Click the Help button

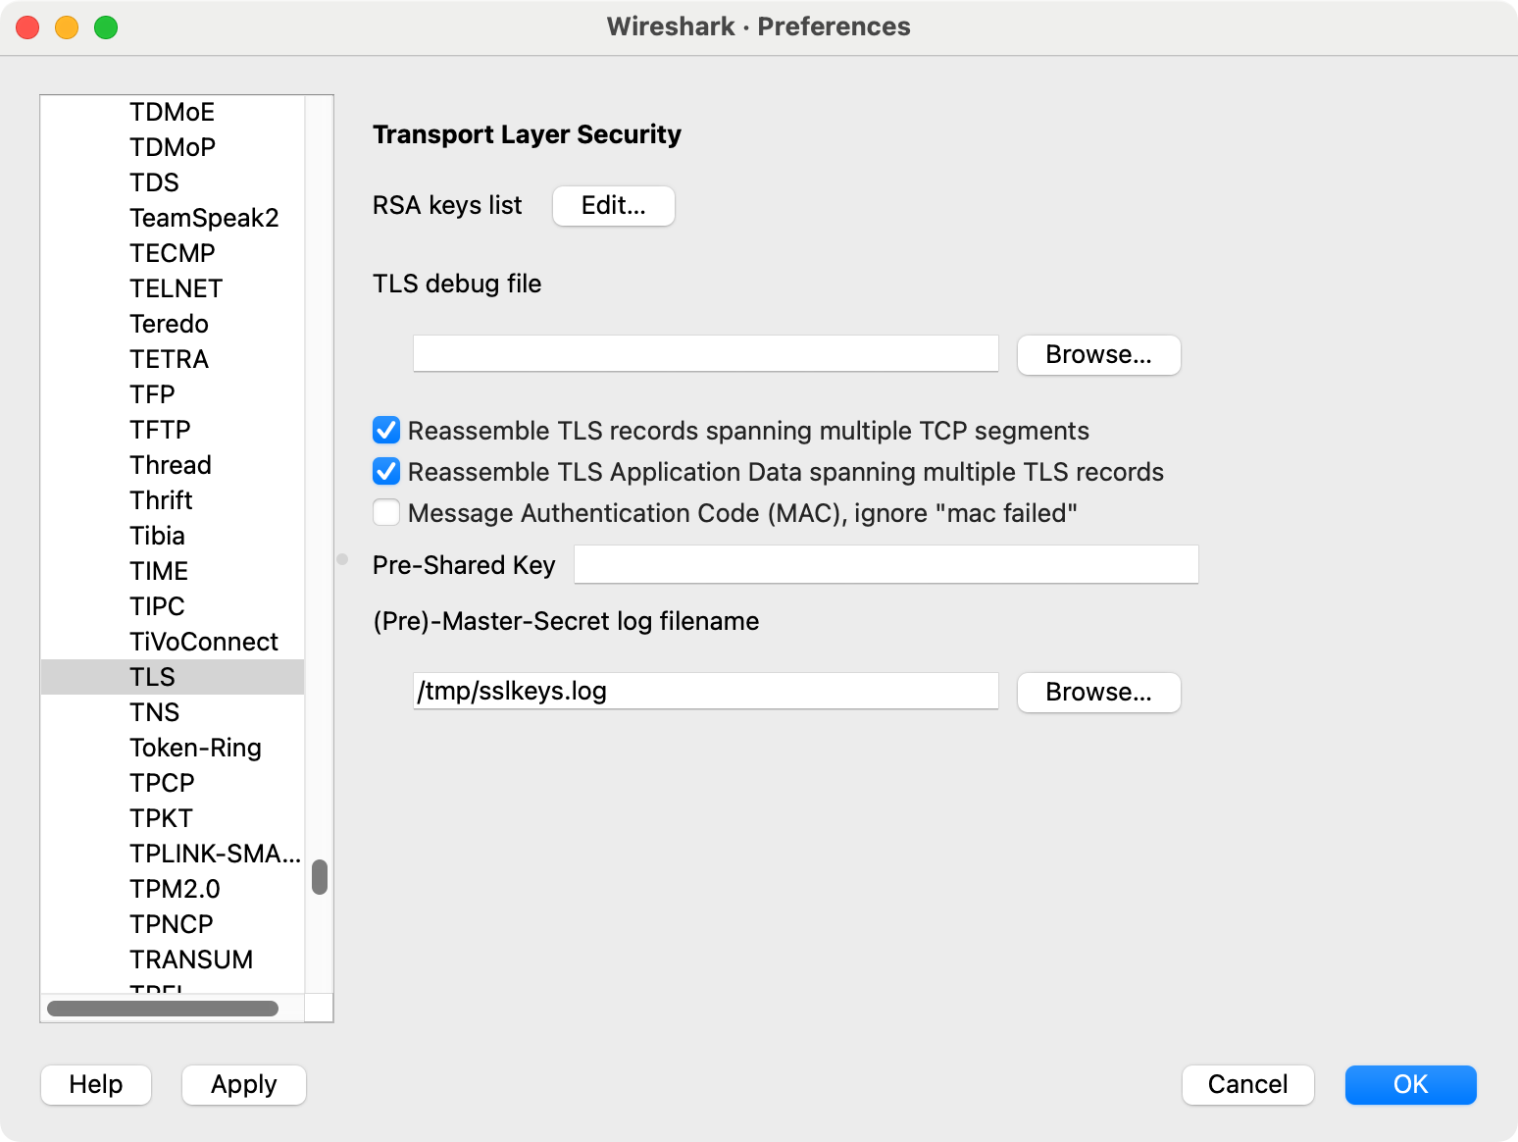pos(96,1085)
